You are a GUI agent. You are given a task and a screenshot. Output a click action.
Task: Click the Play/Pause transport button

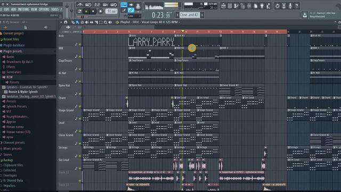pos(86,11)
